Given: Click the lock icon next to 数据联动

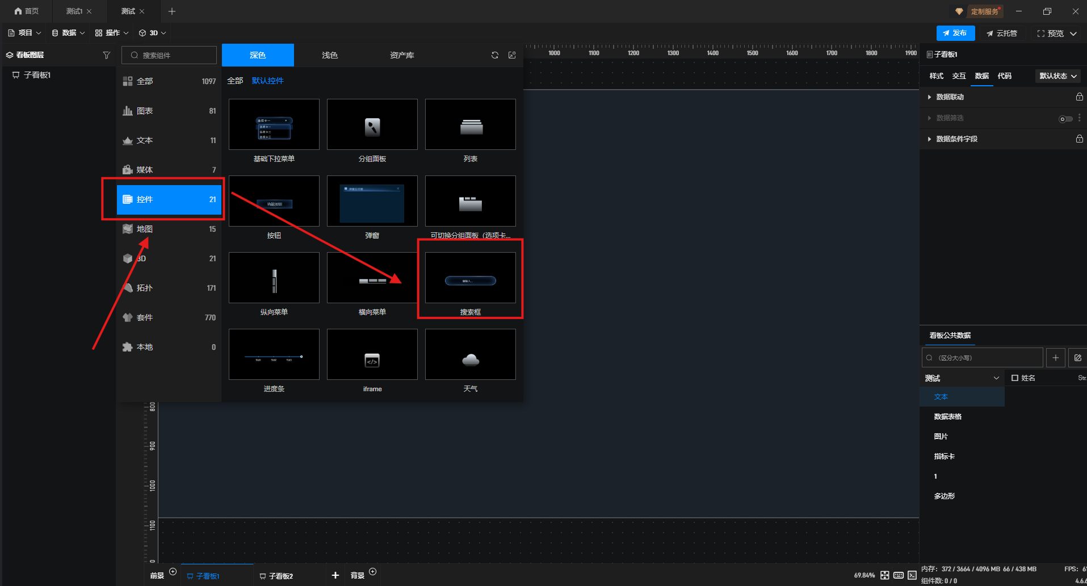Looking at the screenshot, I should point(1079,97).
